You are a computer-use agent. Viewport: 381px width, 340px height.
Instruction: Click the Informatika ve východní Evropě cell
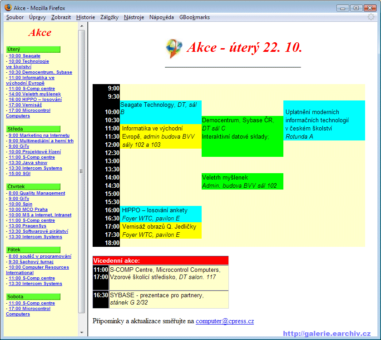161,136
